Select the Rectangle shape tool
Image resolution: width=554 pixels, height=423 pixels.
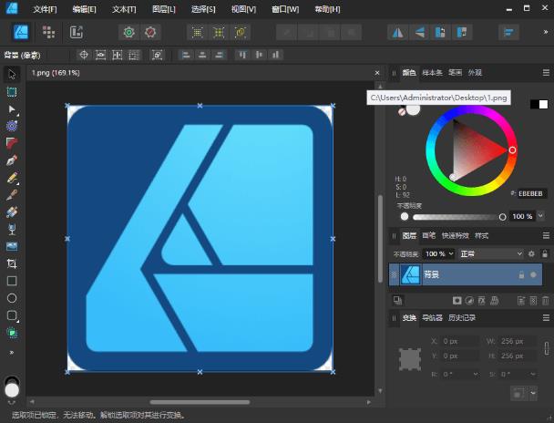[x=12, y=281]
